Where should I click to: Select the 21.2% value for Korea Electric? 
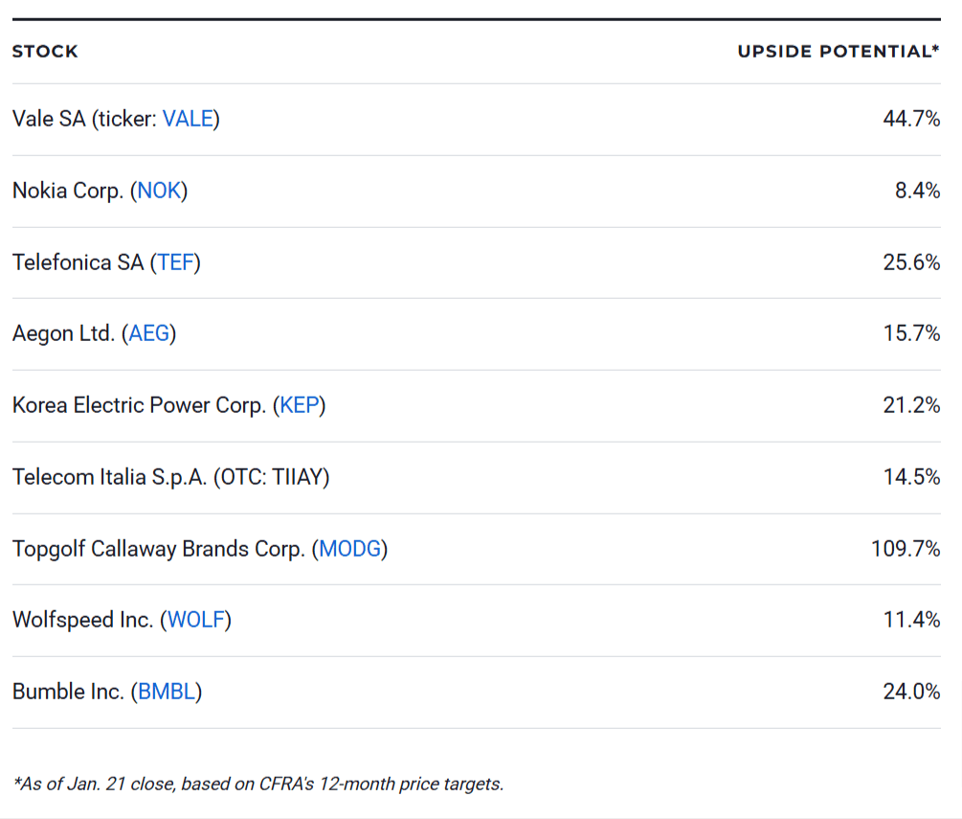911,405
